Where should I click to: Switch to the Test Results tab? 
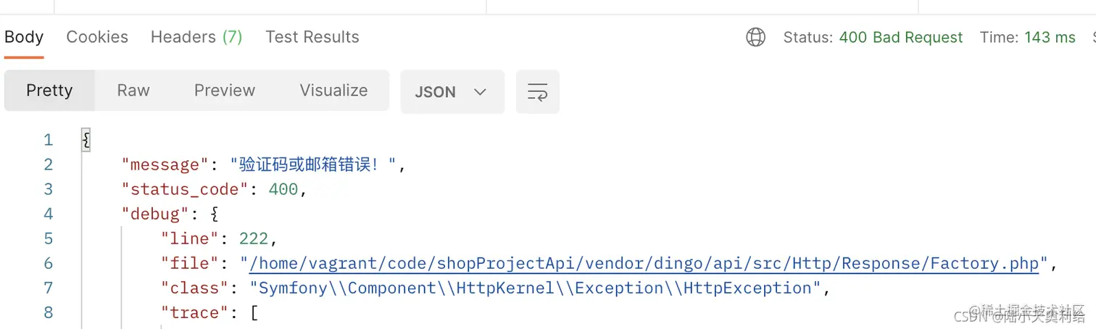(312, 37)
